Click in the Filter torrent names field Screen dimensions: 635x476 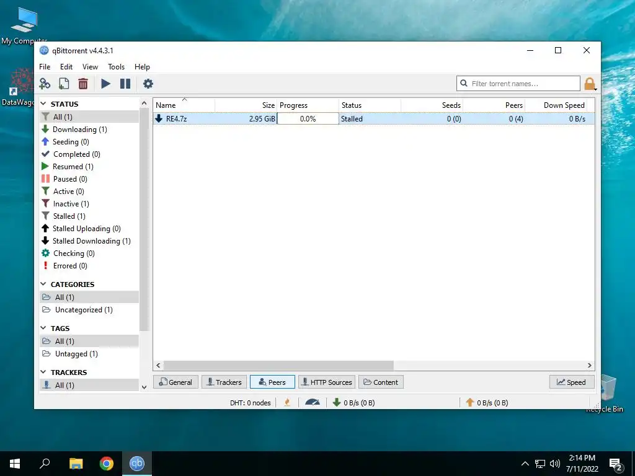pyautogui.click(x=518, y=84)
